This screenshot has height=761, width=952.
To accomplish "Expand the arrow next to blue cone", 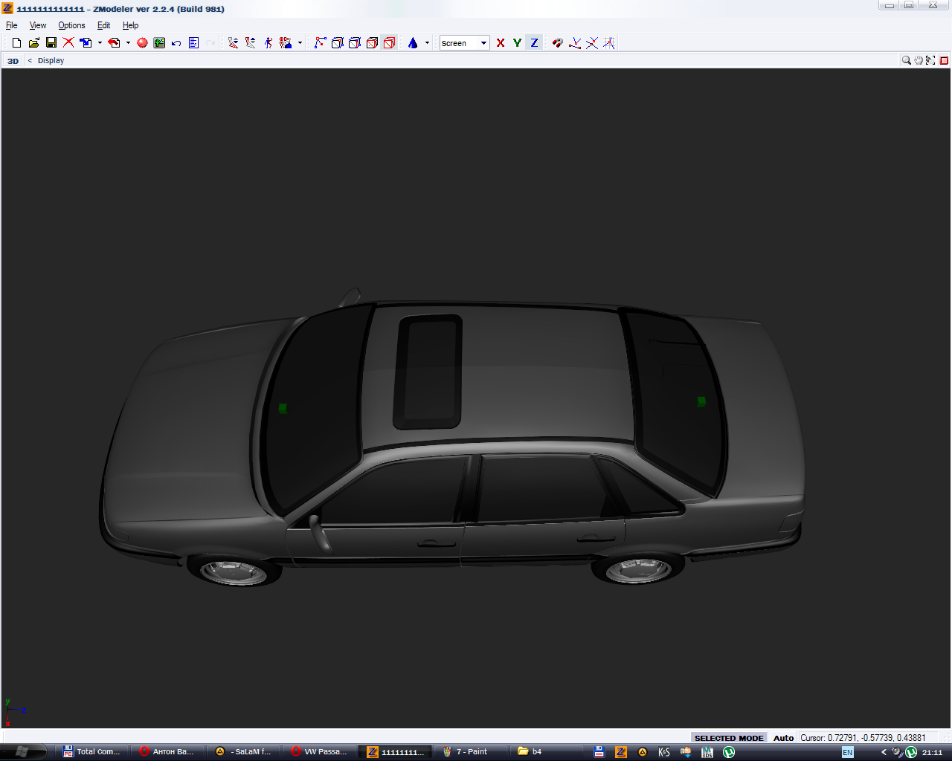I will [x=427, y=43].
